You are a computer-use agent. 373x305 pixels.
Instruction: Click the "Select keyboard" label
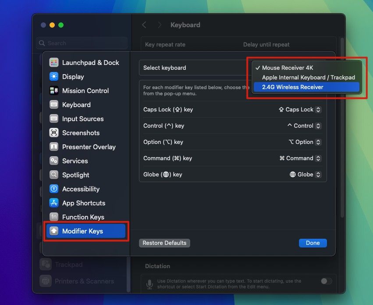pyautogui.click(x=165, y=68)
